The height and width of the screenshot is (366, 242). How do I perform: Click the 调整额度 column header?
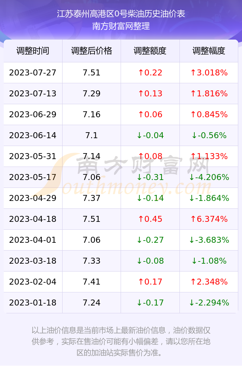click(x=150, y=51)
